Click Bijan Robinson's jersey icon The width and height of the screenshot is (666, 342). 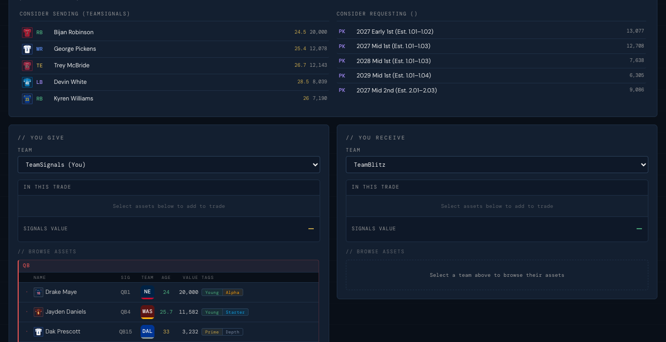[27, 33]
